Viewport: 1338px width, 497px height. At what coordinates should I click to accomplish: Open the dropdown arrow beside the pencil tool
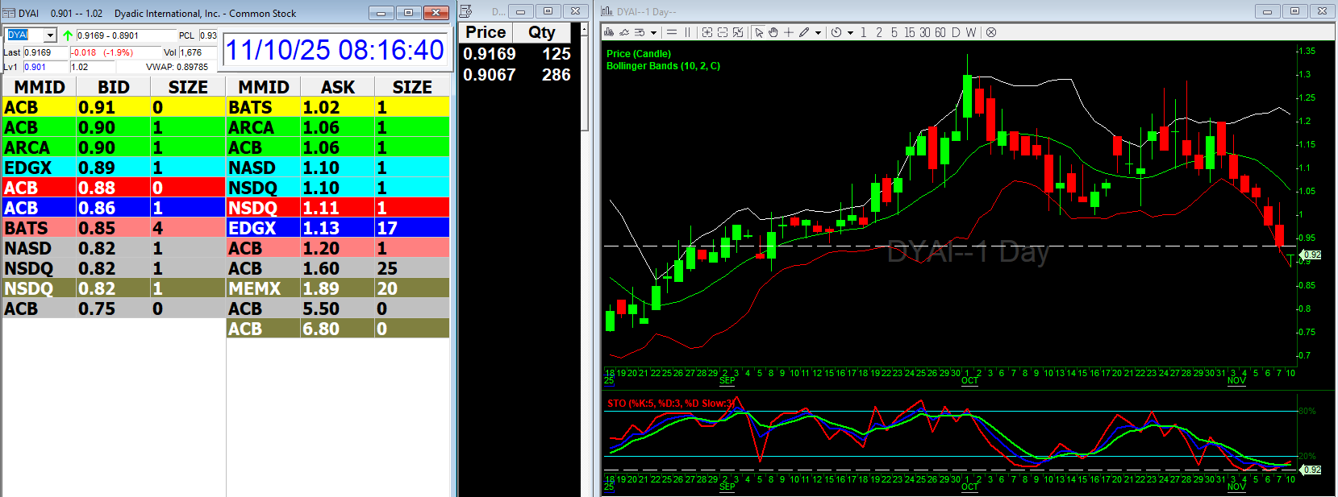(818, 33)
